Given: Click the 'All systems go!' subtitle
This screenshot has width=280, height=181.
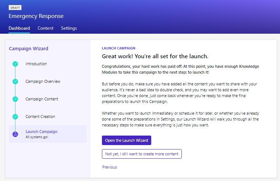Looking at the screenshot, I should 37,137.
